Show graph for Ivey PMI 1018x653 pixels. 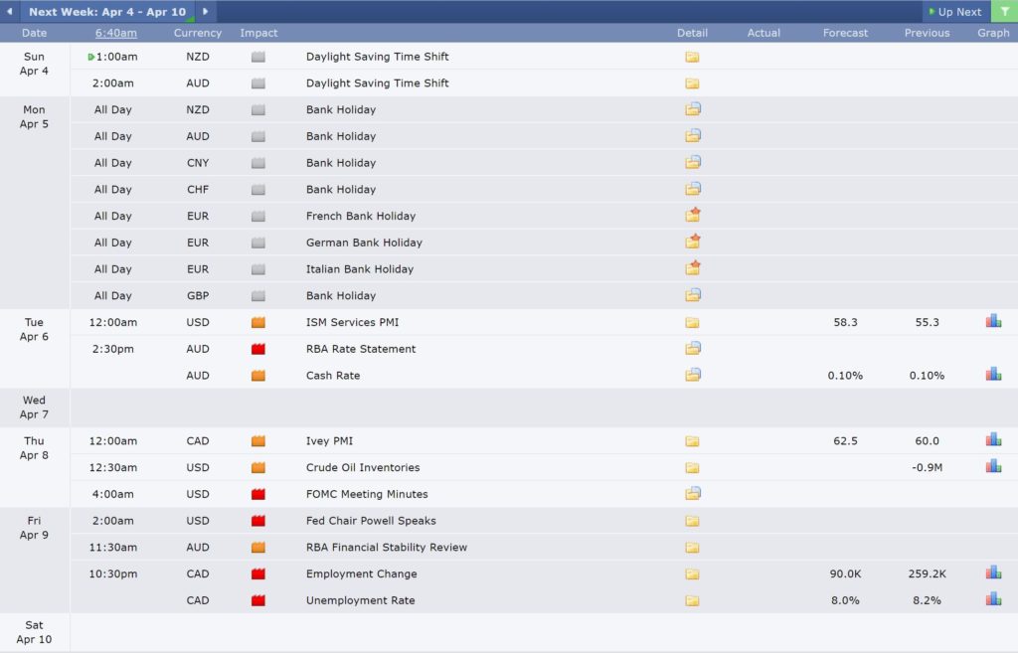pyautogui.click(x=993, y=439)
